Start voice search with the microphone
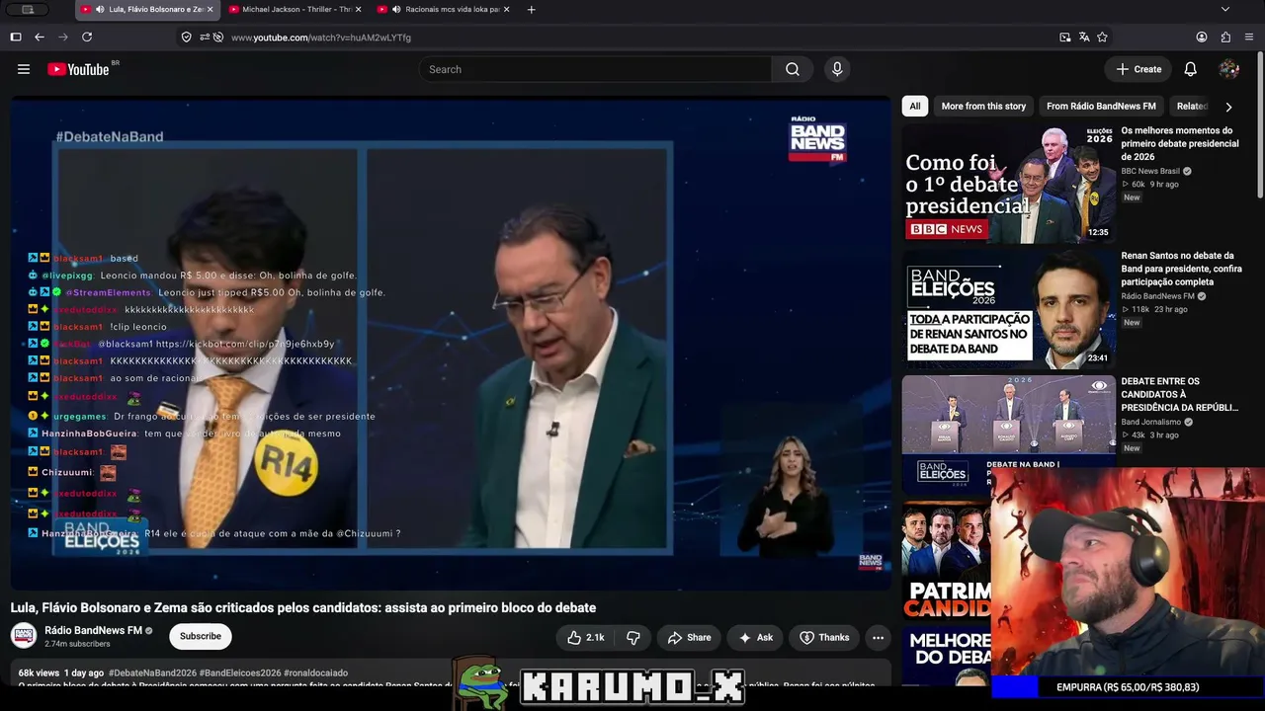Screen dimensions: 1265x711 (837, 69)
